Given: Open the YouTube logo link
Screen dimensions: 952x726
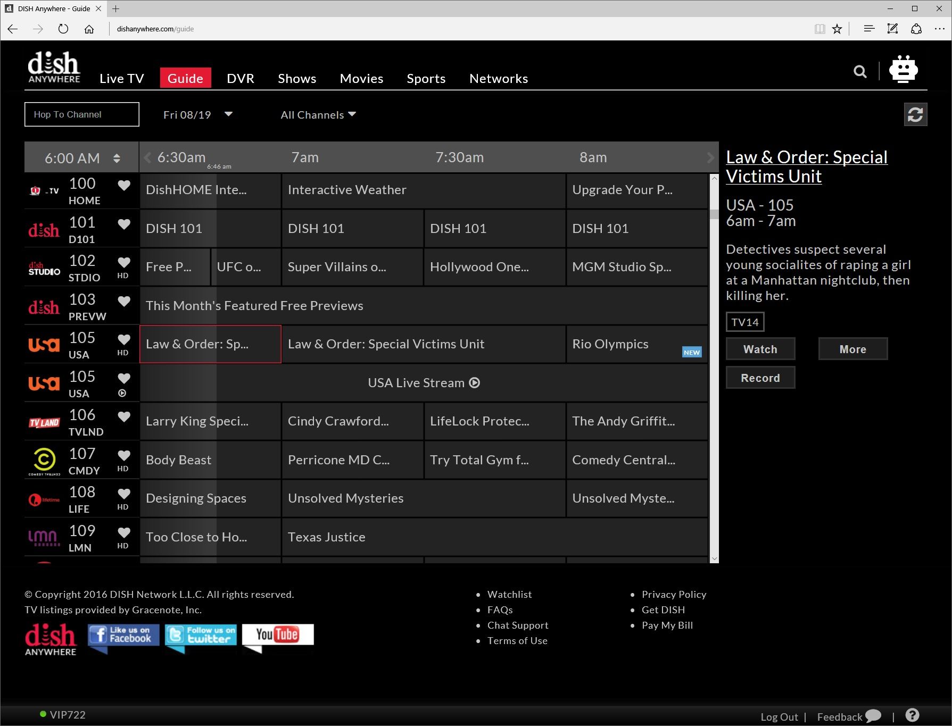Looking at the screenshot, I should click(278, 635).
